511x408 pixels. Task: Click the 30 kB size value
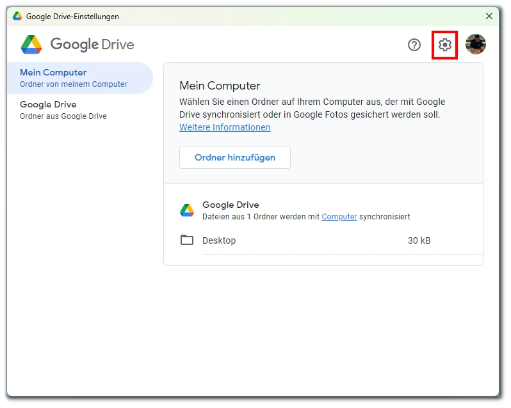419,240
